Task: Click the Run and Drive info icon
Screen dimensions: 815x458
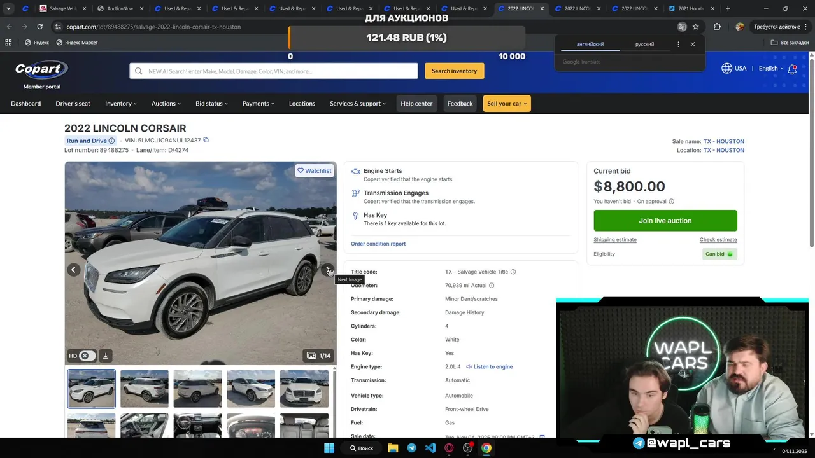Action: 111,141
